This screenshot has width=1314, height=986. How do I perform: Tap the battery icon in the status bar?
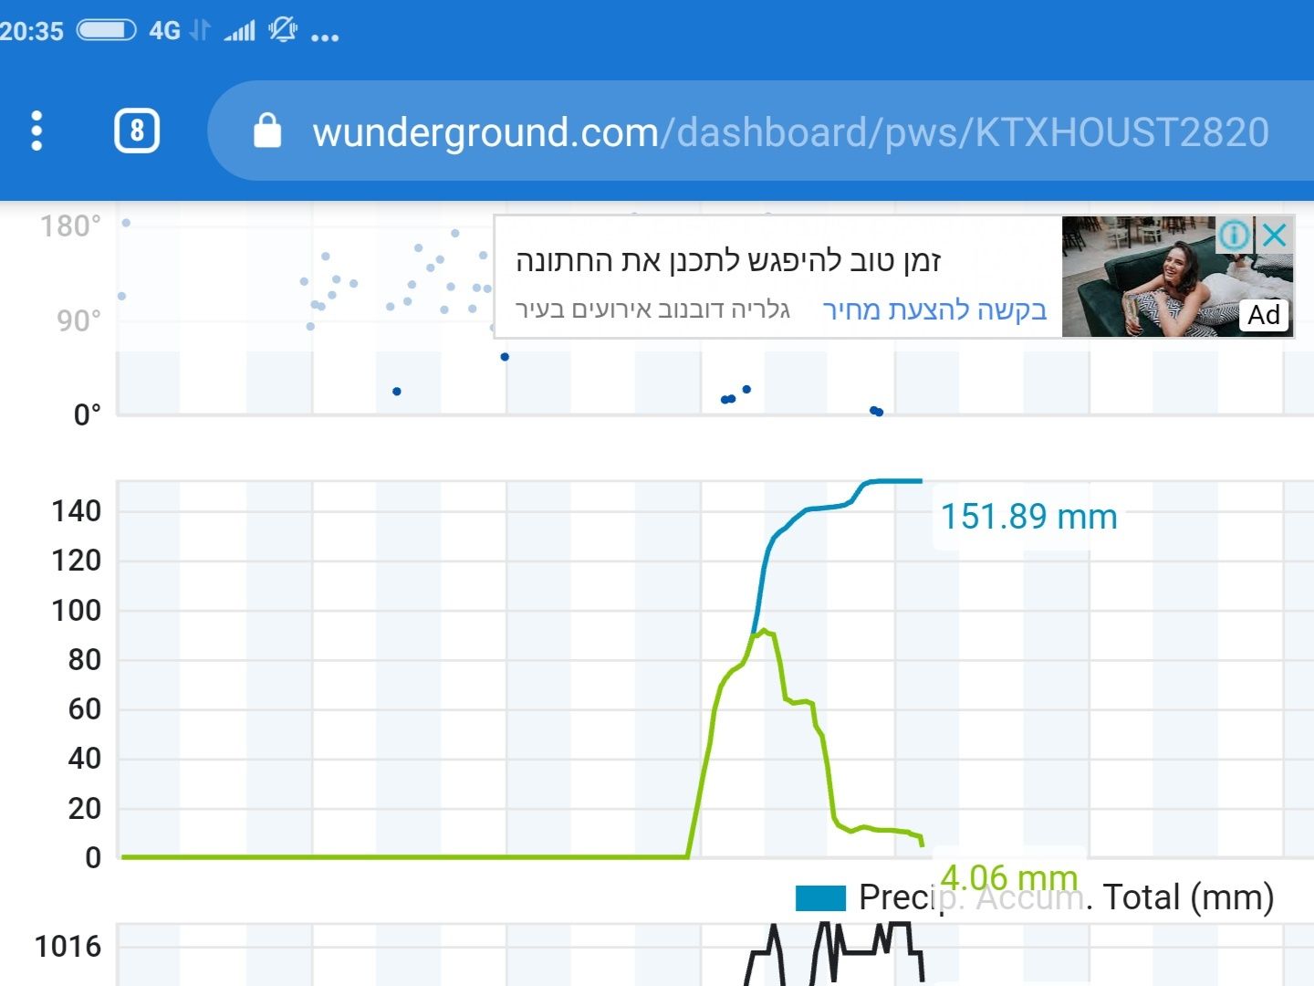[x=106, y=31]
